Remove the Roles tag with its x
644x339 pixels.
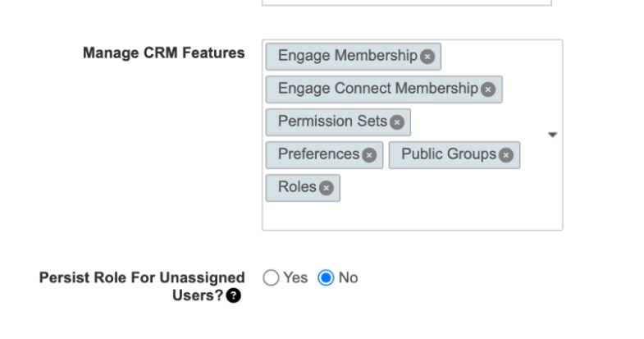pos(327,188)
